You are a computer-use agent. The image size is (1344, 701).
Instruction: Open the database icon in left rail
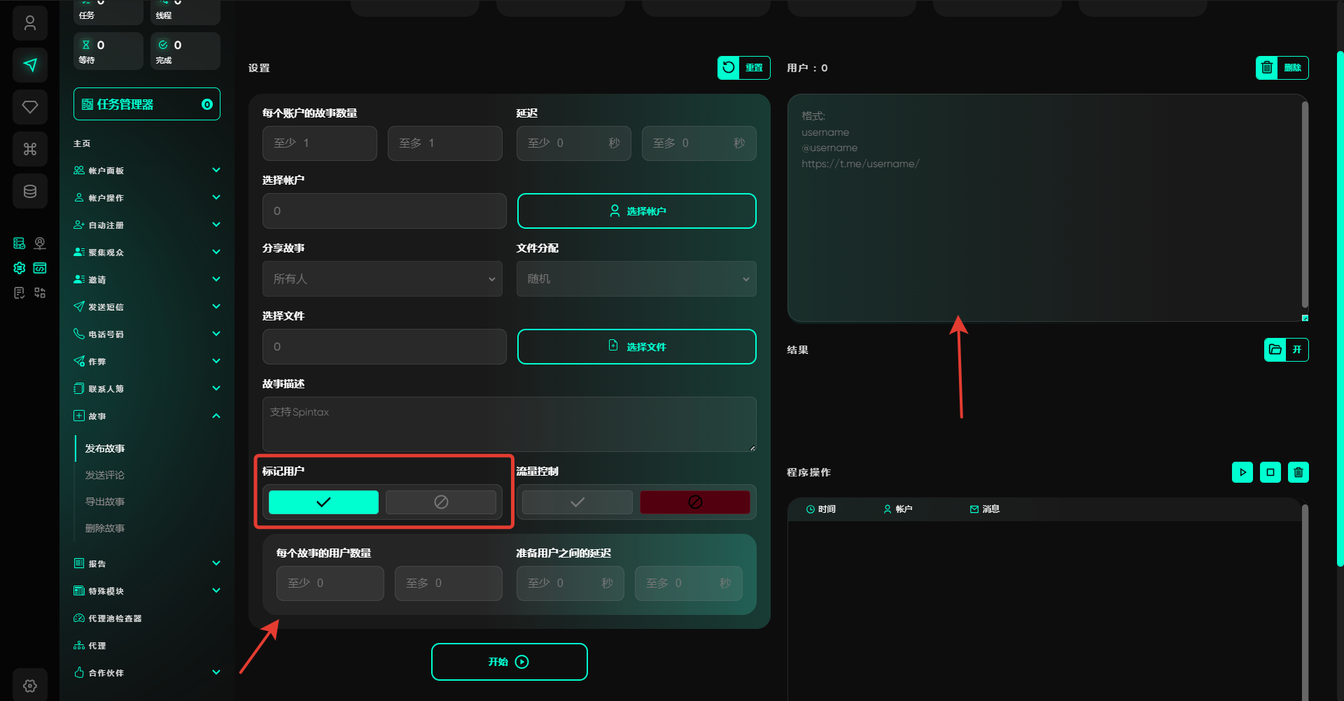pos(30,191)
